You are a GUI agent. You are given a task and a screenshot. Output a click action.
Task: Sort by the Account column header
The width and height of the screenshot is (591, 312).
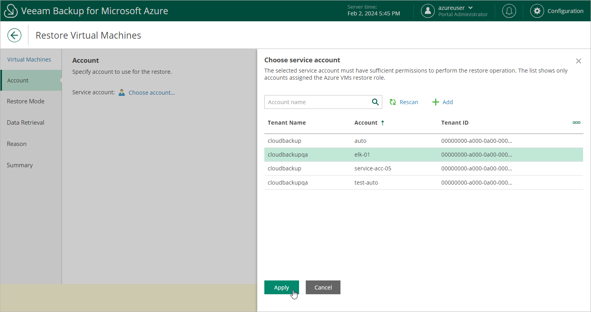pos(366,123)
